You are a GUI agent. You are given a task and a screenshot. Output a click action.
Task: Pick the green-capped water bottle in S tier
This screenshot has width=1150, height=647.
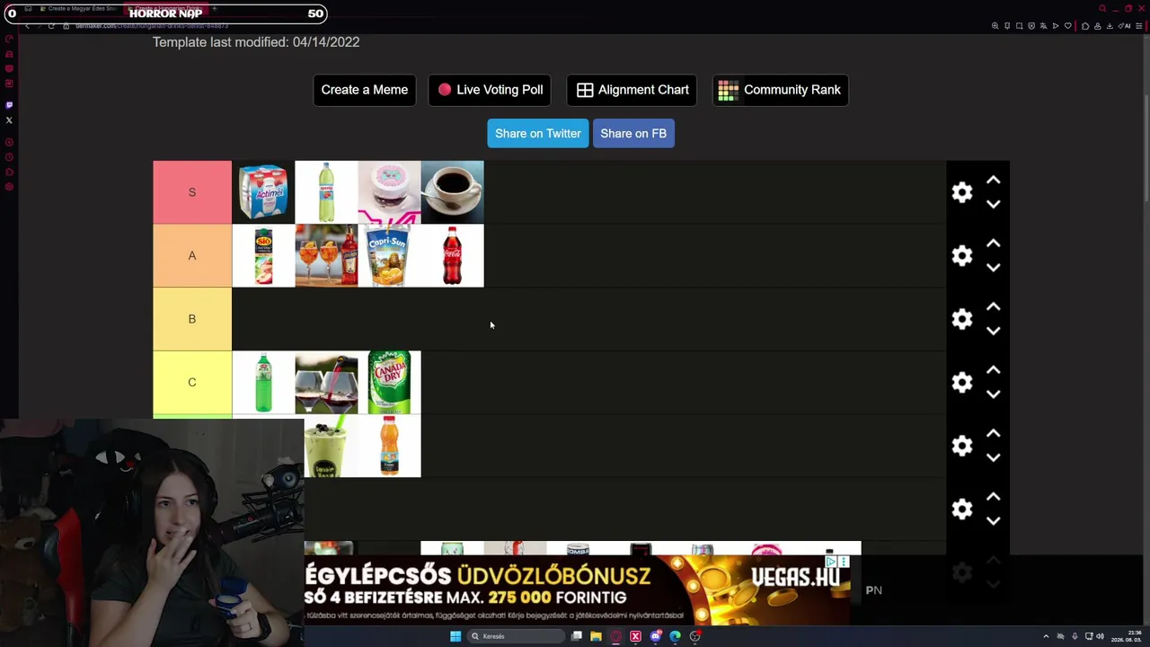(x=326, y=192)
